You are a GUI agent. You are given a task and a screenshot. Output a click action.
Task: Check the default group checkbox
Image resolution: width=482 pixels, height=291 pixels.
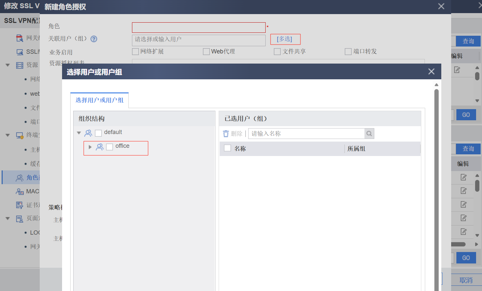98,133
